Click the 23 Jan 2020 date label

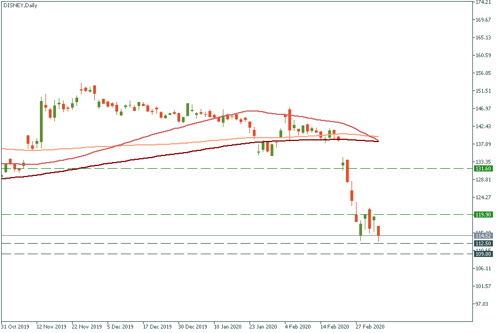click(263, 327)
